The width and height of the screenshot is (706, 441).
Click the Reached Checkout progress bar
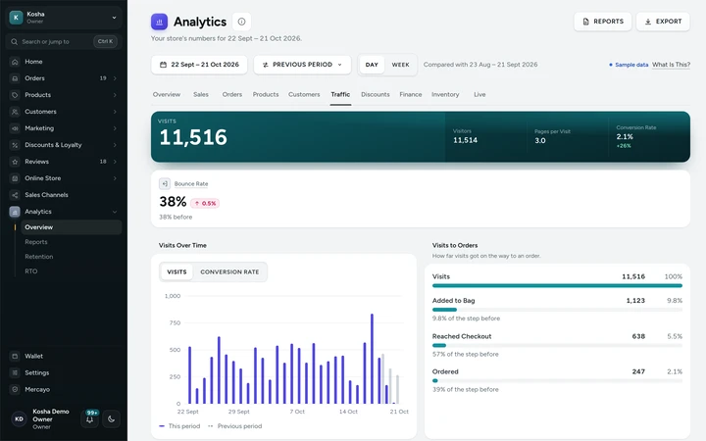[x=557, y=346]
